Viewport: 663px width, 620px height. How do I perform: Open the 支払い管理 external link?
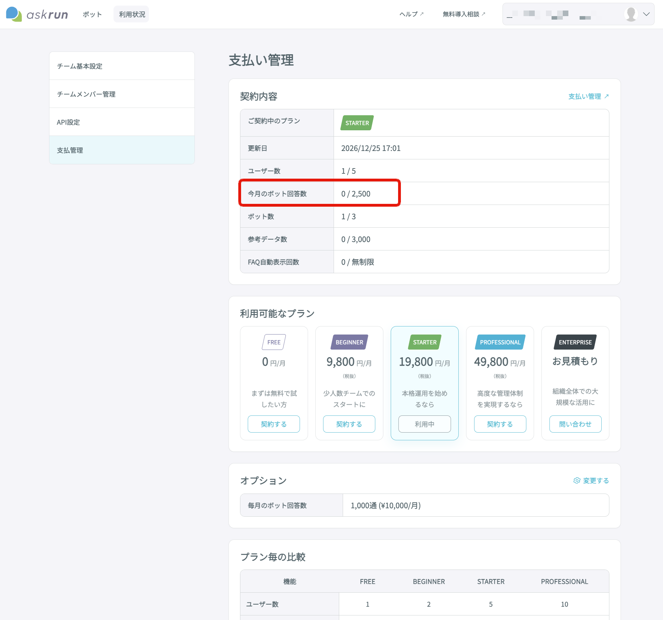pyautogui.click(x=589, y=96)
